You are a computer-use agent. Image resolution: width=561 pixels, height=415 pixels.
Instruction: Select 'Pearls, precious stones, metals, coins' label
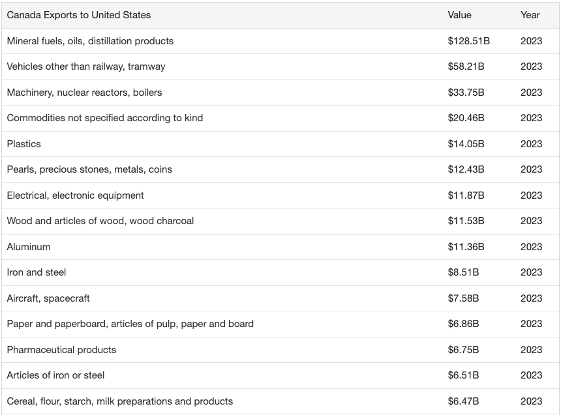tap(89, 169)
